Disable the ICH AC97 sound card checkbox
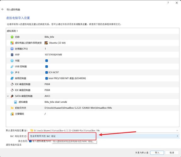181x157 pixels. [47, 73]
